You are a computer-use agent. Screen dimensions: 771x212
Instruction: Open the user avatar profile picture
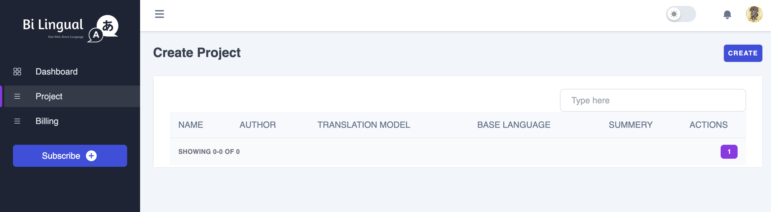[754, 14]
